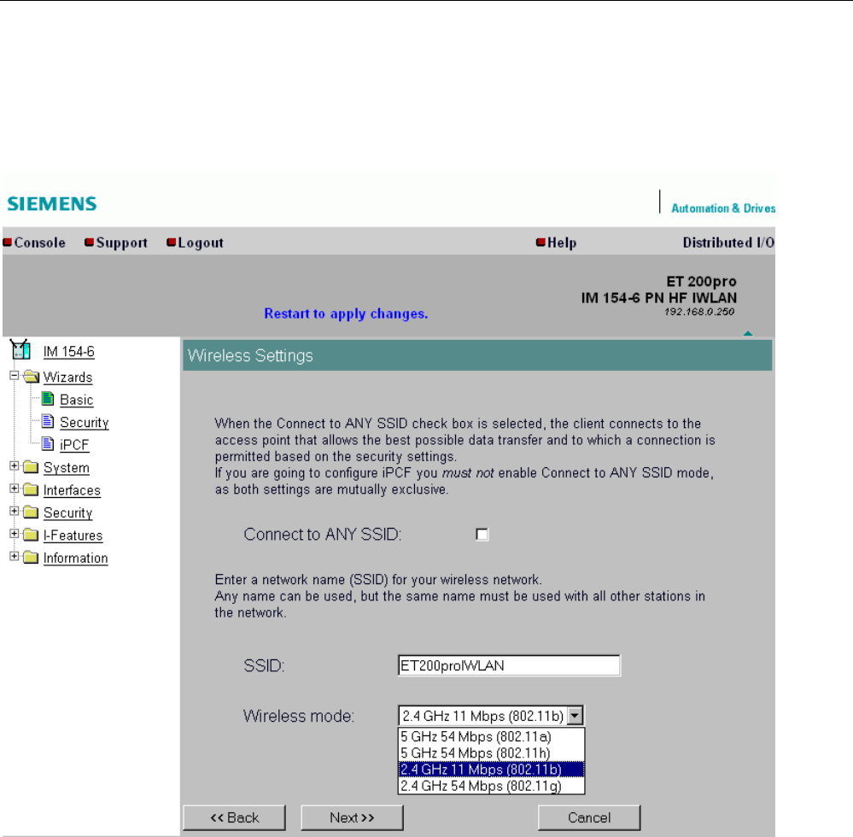Screen dimensions: 853x837
Task: Click the Wireless mode dropdown arrow
Action: 575,716
